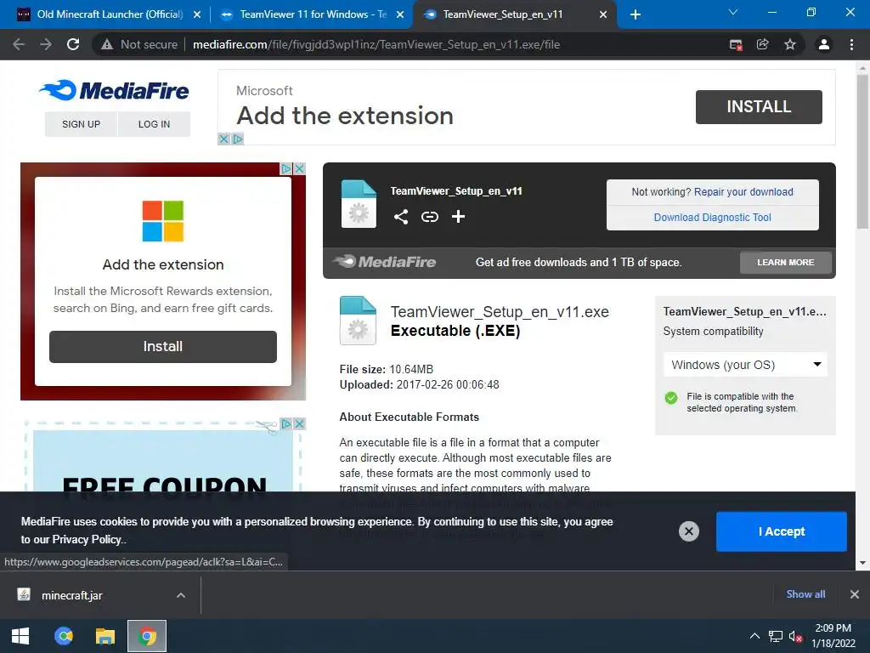This screenshot has height=653, width=870.
Task: Close the Old Minecraft Launcher tab
Action: (x=197, y=15)
